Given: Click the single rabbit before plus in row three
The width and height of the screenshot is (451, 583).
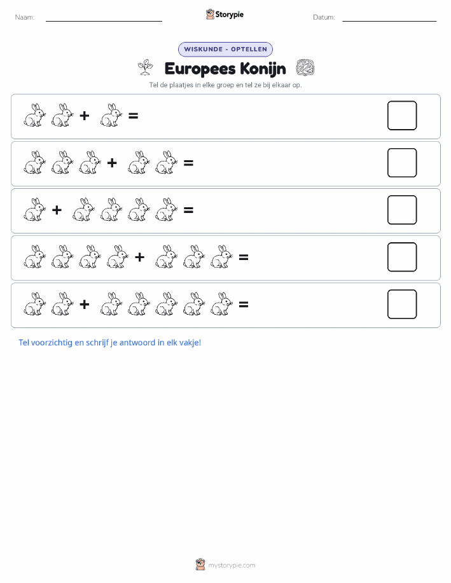Looking at the screenshot, I should [x=34, y=210].
